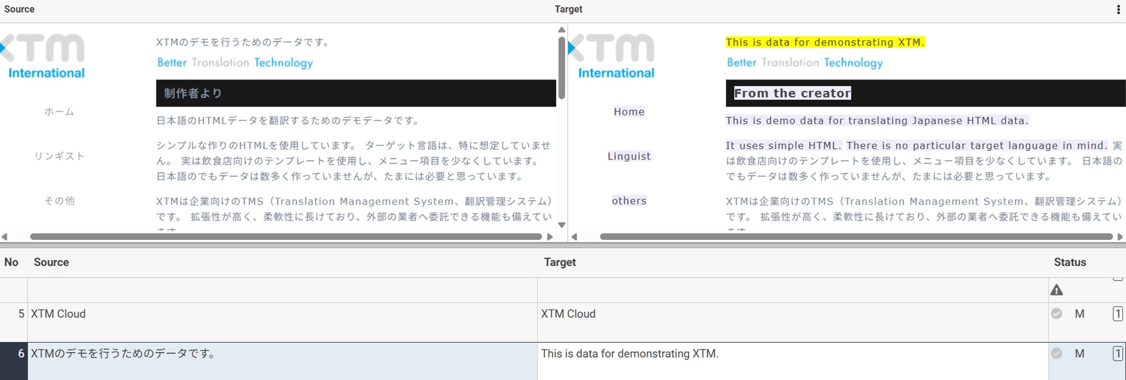Toggle the done checkmark for segment 5
The height and width of the screenshot is (380, 1126).
pos(1057,314)
